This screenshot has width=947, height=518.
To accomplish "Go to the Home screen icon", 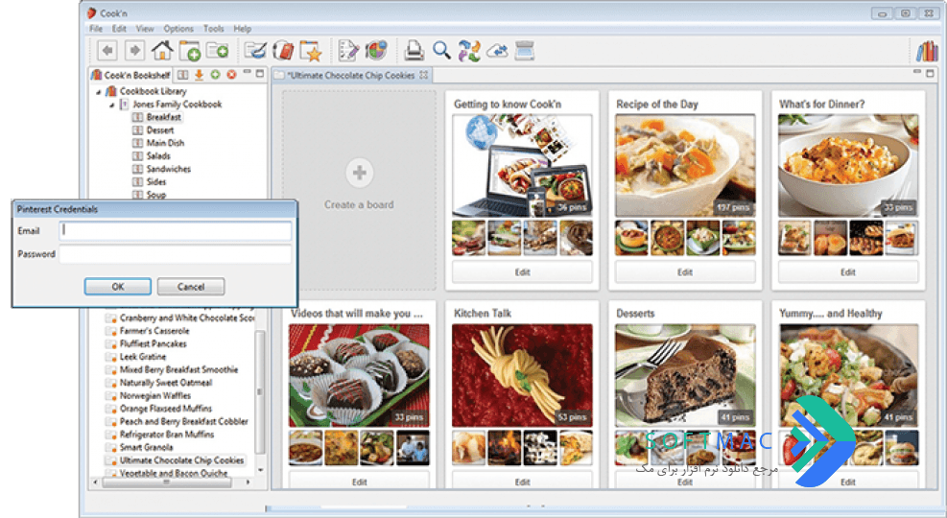I will pos(162,51).
